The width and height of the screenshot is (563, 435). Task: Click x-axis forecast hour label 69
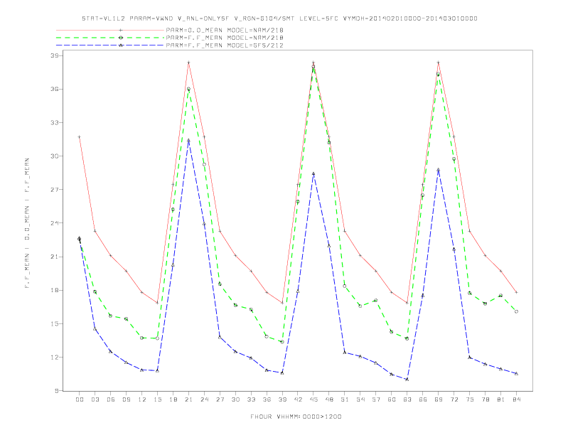coord(439,399)
